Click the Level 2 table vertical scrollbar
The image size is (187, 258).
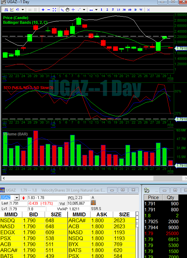[x=137, y=235]
